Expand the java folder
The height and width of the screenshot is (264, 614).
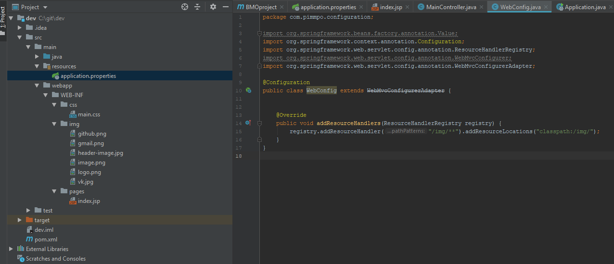[37, 57]
